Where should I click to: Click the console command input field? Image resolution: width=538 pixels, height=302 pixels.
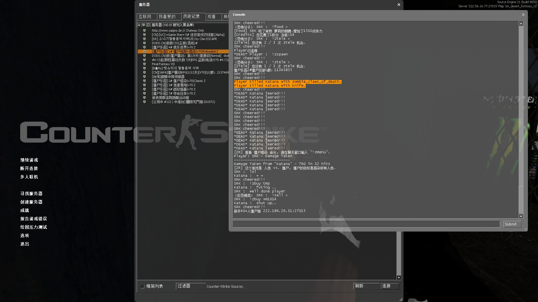pos(366,224)
